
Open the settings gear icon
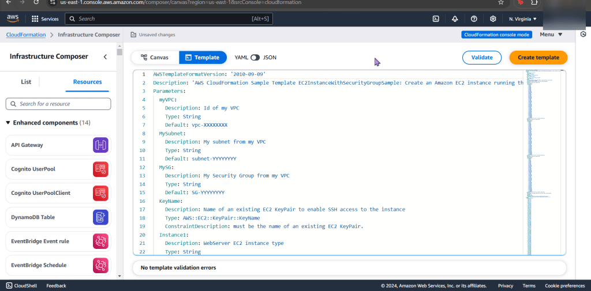click(493, 18)
